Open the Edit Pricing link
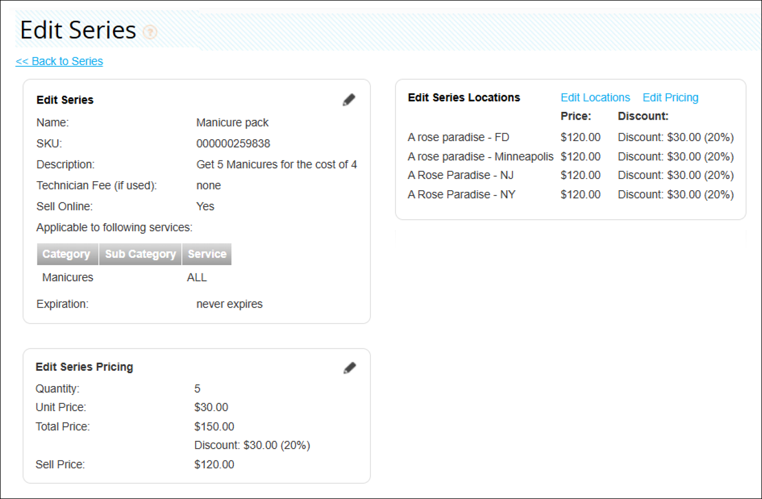 tap(670, 98)
